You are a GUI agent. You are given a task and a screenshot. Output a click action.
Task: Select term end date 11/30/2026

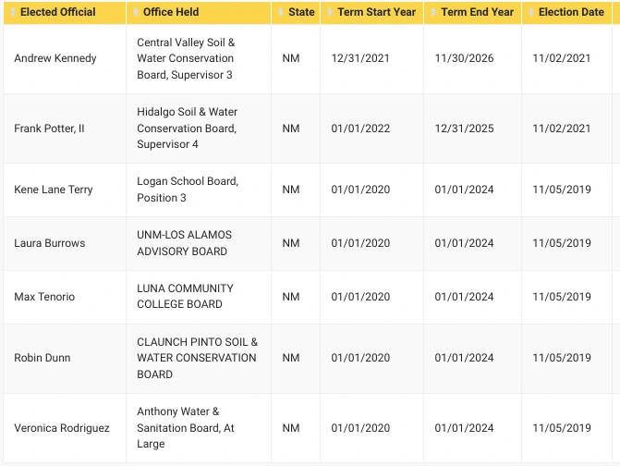coord(464,58)
